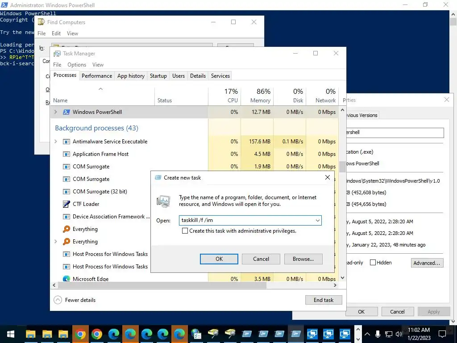Open the network icon in system tray

point(389,334)
